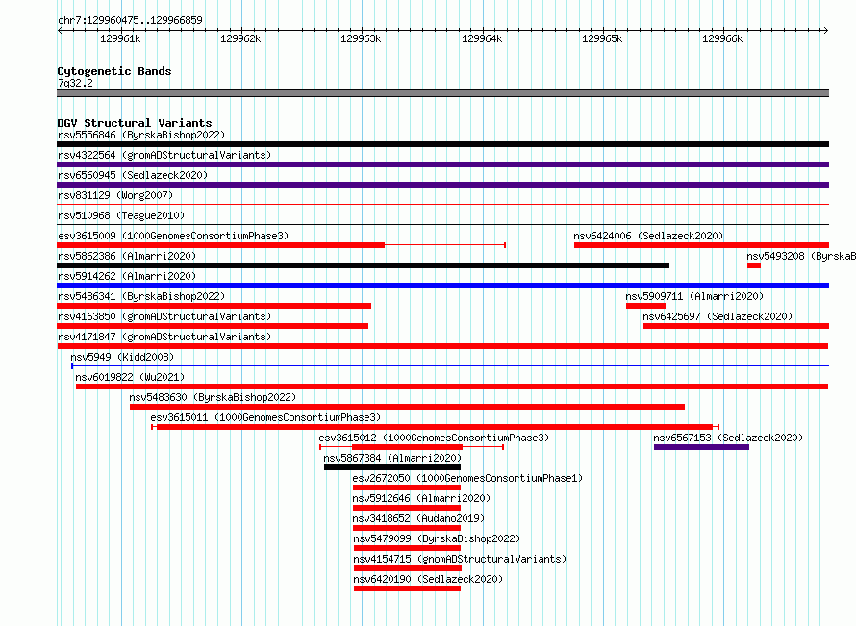This screenshot has width=856, height=626.
Task: Click purple bar under nsv6567153
Action: [x=701, y=447]
